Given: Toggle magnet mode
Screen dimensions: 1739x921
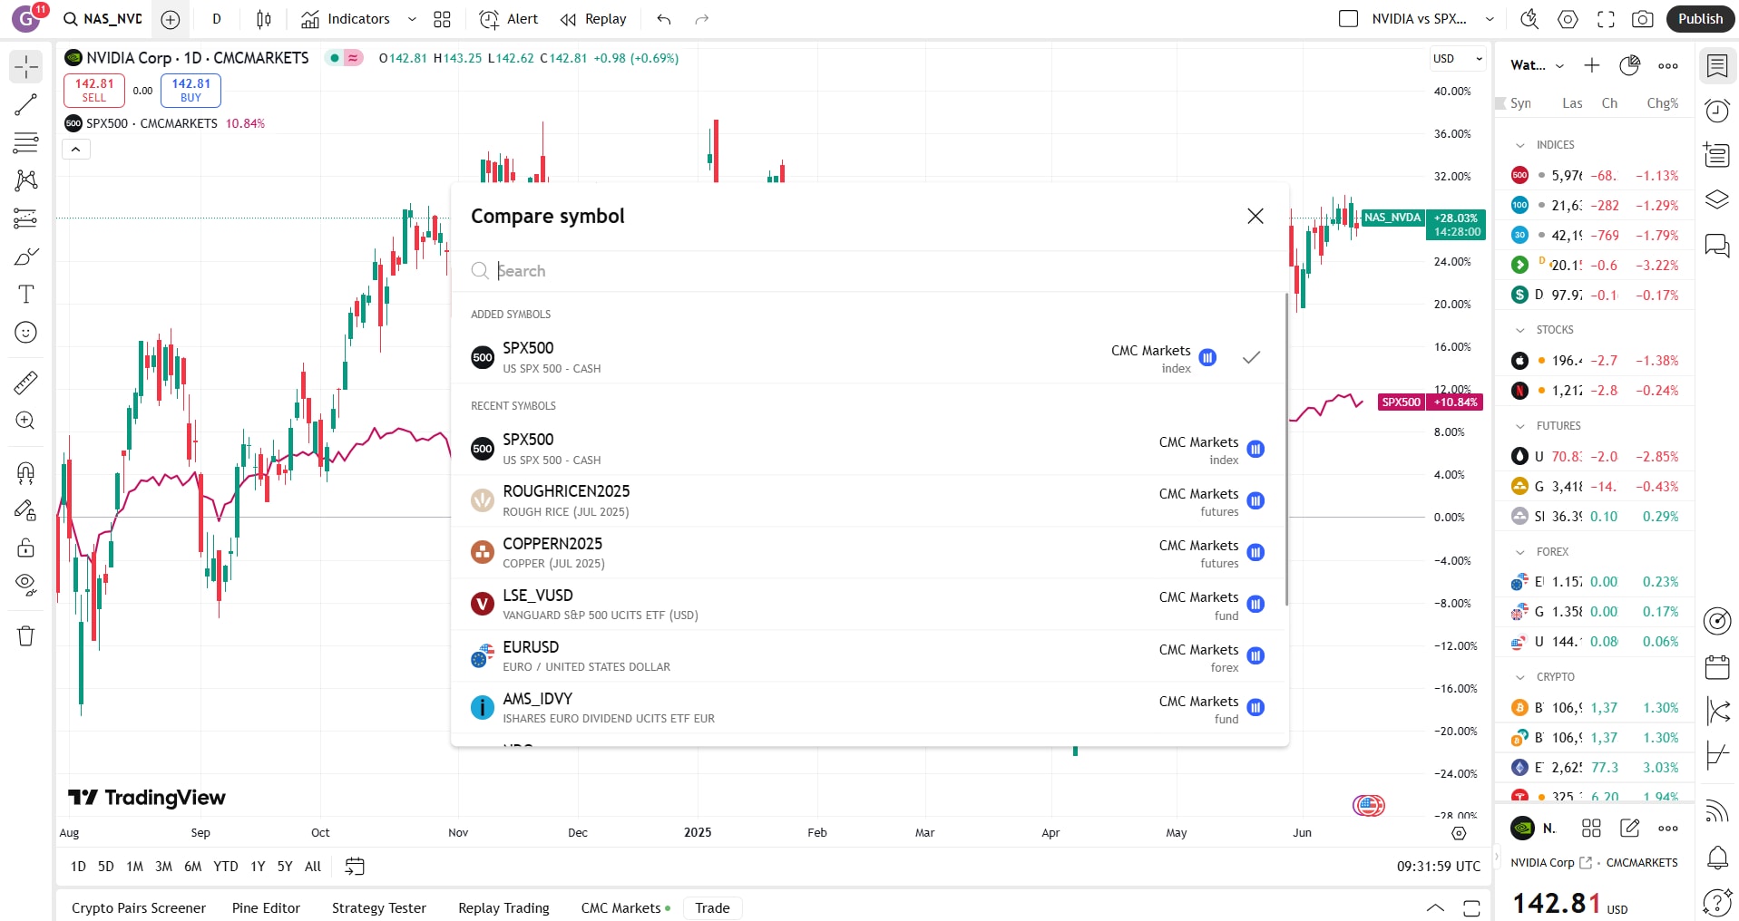Looking at the screenshot, I should click(x=26, y=472).
